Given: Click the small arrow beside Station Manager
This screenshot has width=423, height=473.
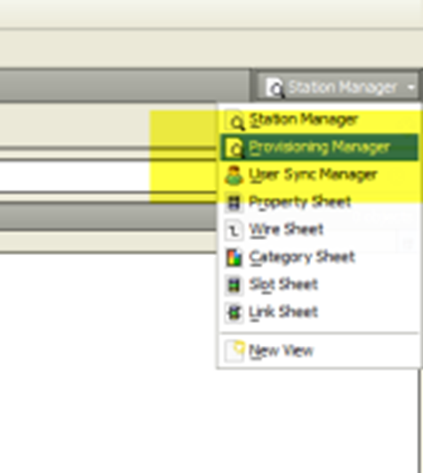Looking at the screenshot, I should click(x=411, y=87).
